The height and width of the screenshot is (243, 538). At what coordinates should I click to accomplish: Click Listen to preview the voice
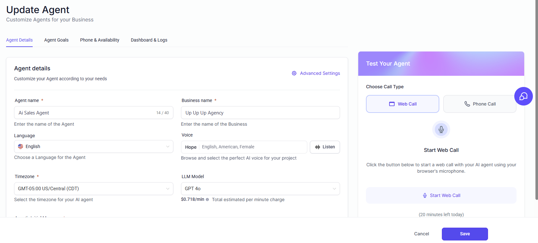pos(325,147)
